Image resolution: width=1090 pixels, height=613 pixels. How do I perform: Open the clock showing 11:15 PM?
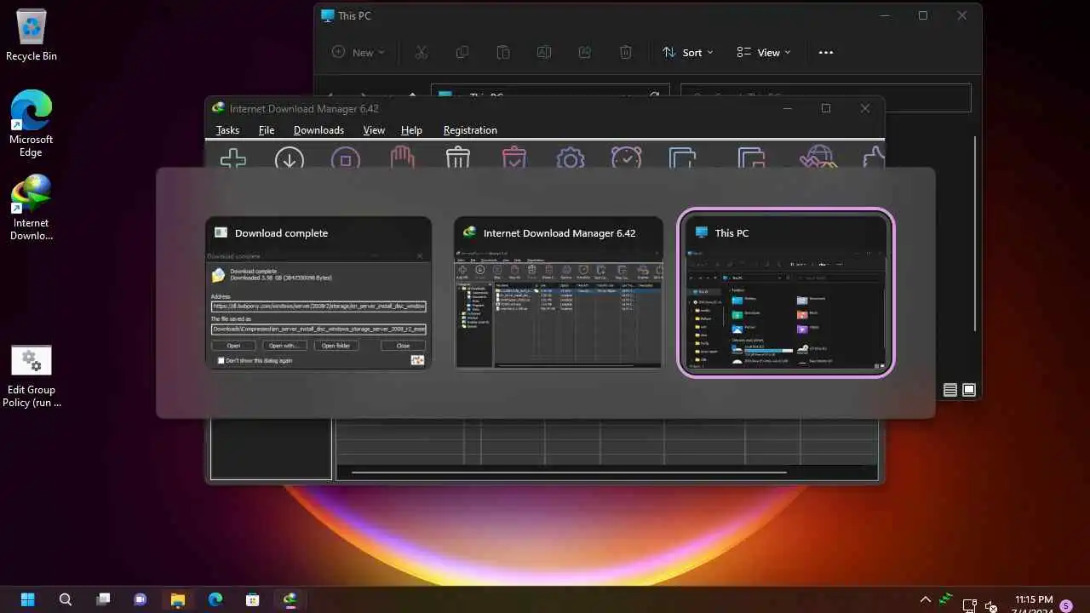1034,599
